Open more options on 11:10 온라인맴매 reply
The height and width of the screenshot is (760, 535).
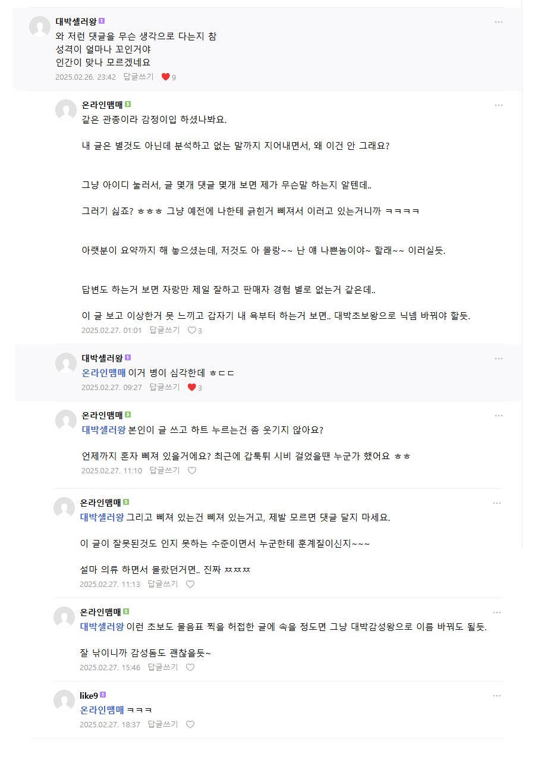(x=498, y=415)
